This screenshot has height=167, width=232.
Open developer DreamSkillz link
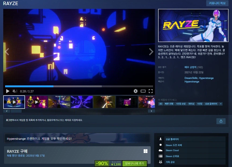[x=191, y=78]
